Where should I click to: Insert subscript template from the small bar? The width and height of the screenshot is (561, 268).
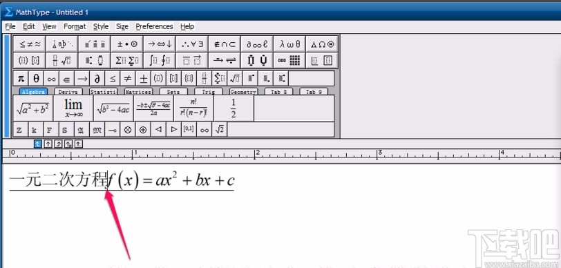coord(265,78)
